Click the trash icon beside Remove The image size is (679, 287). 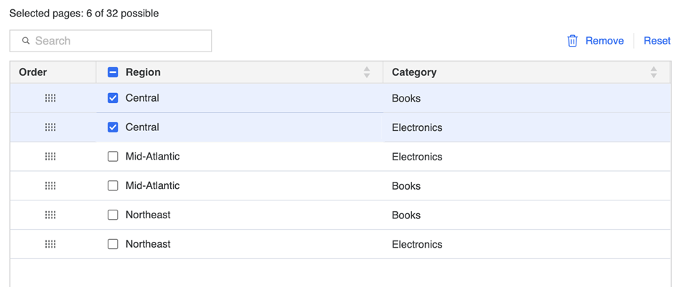pyautogui.click(x=572, y=41)
